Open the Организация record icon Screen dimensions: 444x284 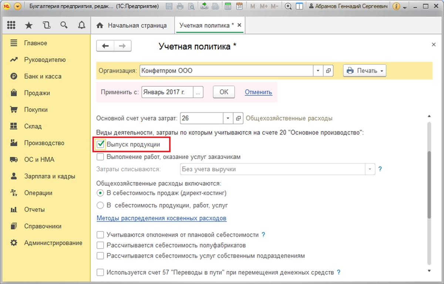(x=328, y=71)
